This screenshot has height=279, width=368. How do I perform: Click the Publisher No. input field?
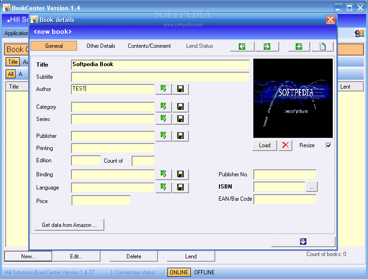(x=285, y=174)
